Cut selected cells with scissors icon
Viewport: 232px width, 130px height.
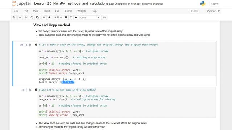coord(26,17)
